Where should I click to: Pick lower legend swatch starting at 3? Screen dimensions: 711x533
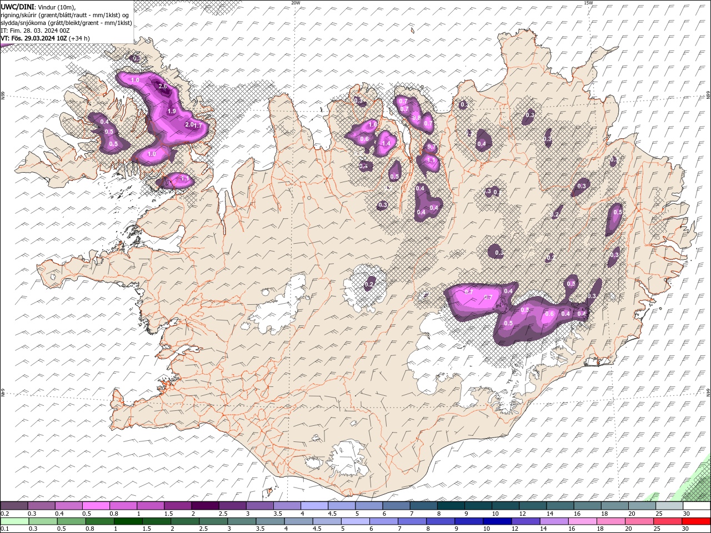pos(242,521)
